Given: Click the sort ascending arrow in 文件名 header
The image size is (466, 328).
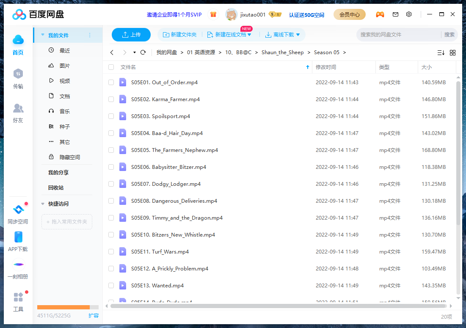Looking at the screenshot, I should tap(308, 67).
